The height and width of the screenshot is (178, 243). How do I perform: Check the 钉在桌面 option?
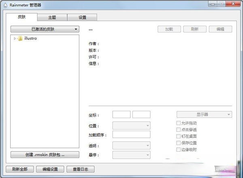179,136
